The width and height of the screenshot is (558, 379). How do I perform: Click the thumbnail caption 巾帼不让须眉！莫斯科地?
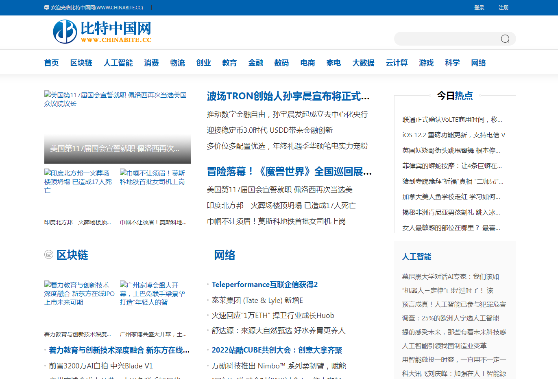(x=153, y=222)
